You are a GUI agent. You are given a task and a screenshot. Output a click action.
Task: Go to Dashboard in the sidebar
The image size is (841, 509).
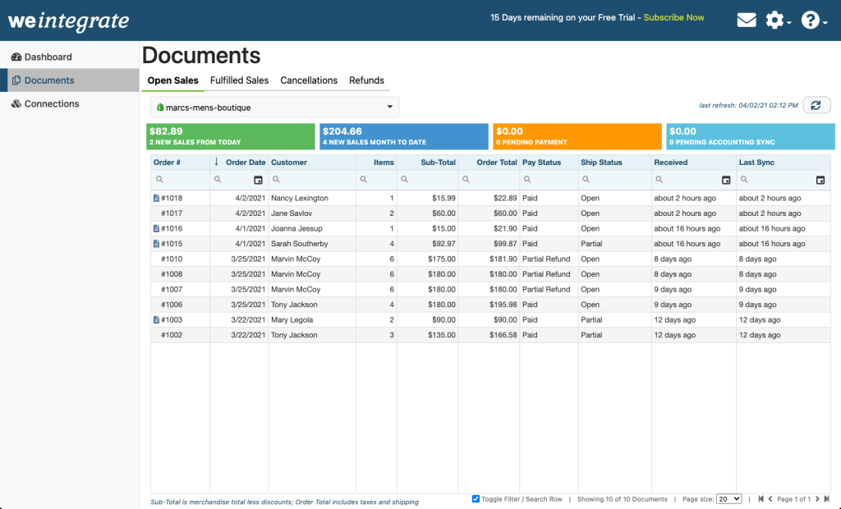(48, 57)
